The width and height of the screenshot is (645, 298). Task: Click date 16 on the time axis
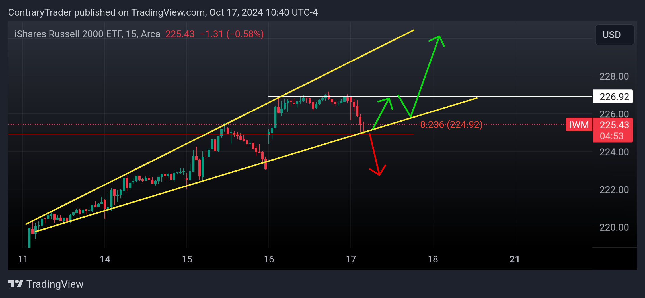click(x=269, y=259)
